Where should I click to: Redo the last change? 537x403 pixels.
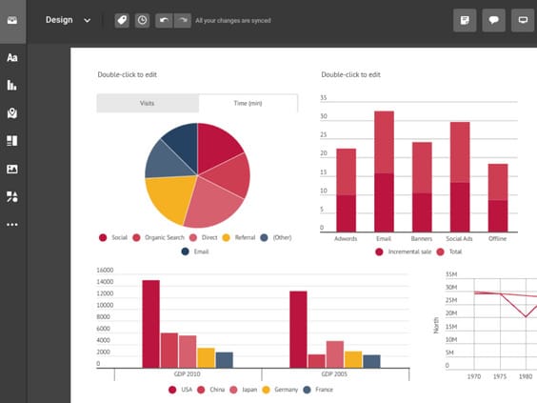(x=183, y=21)
